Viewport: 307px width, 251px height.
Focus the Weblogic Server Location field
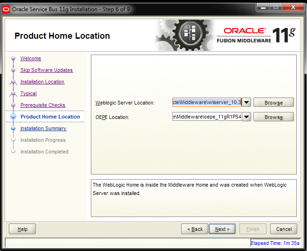(207, 102)
